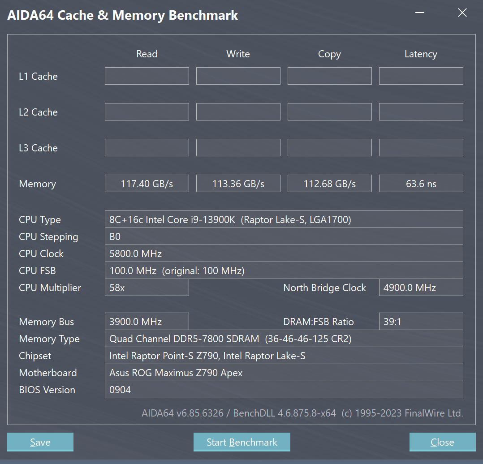Start the benchmark run
This screenshot has width=483, height=464.
(242, 442)
